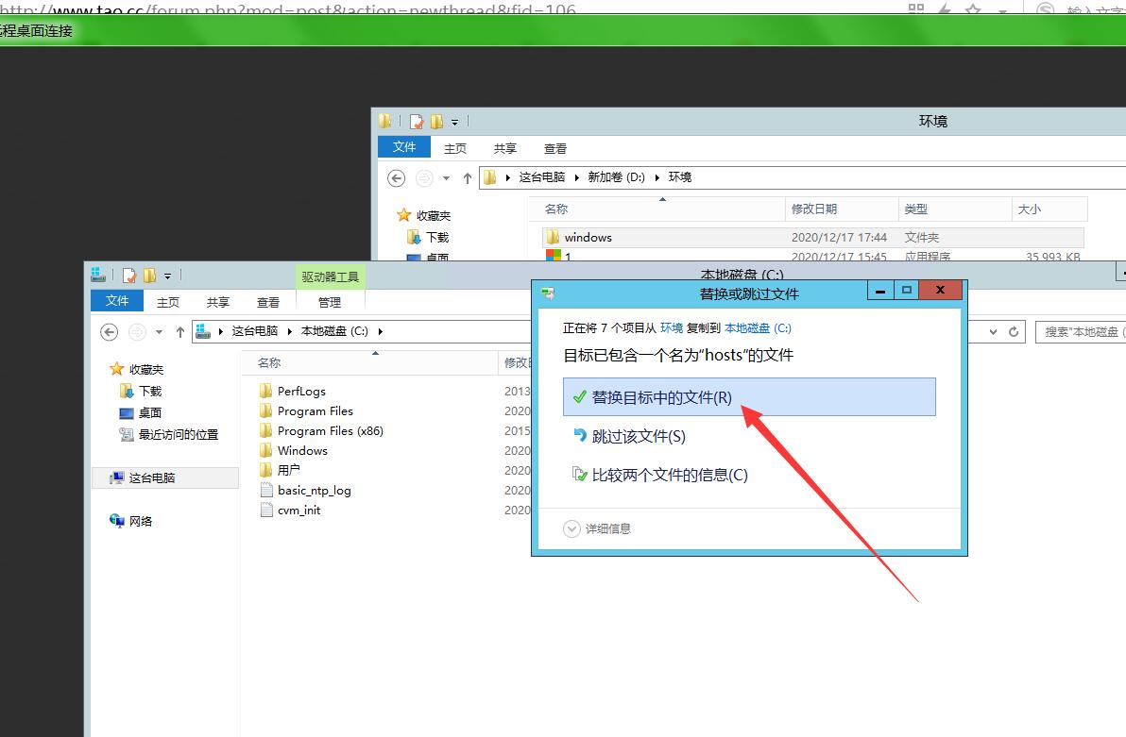Select the cvm_init file icon
Viewport: 1126px width, 737px height.
[266, 511]
